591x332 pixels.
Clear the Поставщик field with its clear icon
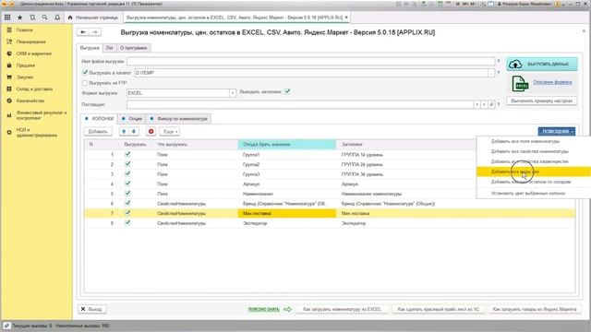484,104
